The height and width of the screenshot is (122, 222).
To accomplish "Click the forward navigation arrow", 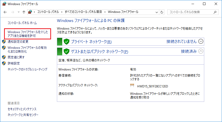I will coord(13,12).
